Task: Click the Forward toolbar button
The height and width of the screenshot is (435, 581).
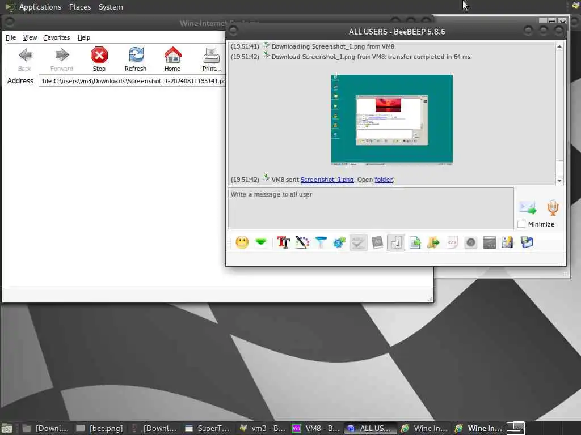Action: 62,59
